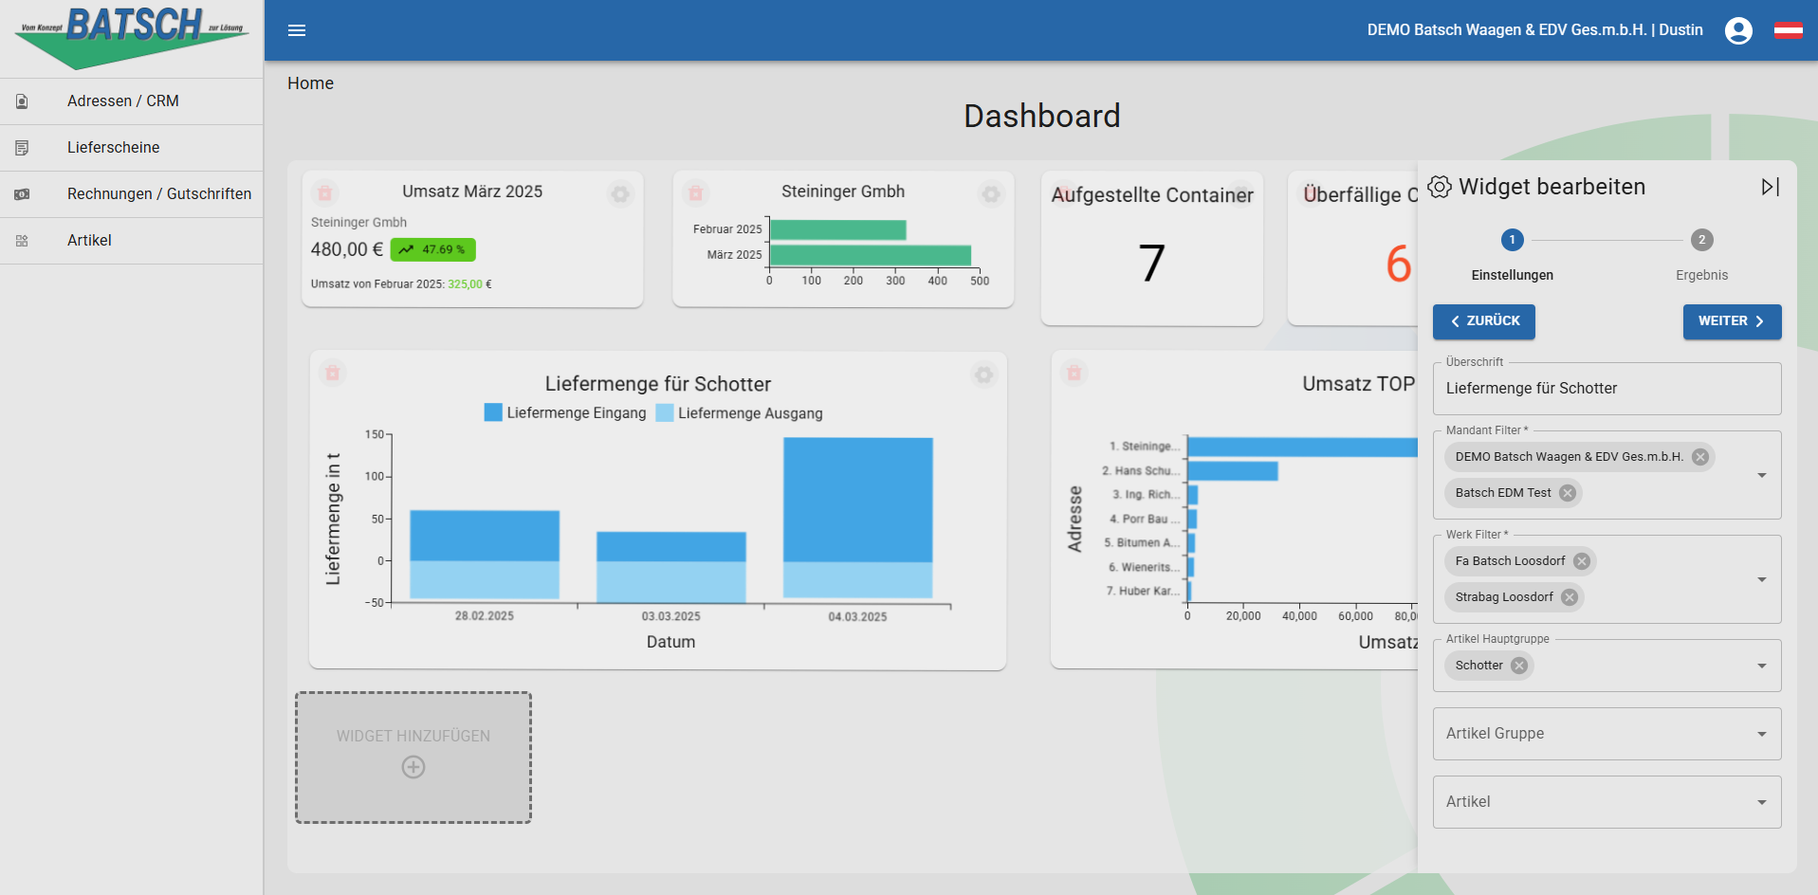Viewport: 1818px width, 895px height.
Task: Delete the Liefermenge für Schotter widget
Action: (333, 374)
